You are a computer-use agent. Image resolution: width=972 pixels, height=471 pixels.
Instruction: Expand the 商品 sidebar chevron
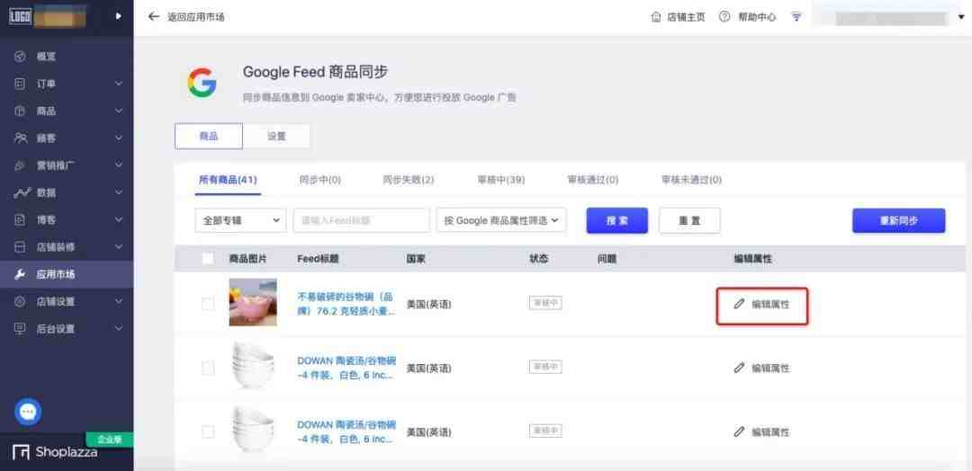119,111
